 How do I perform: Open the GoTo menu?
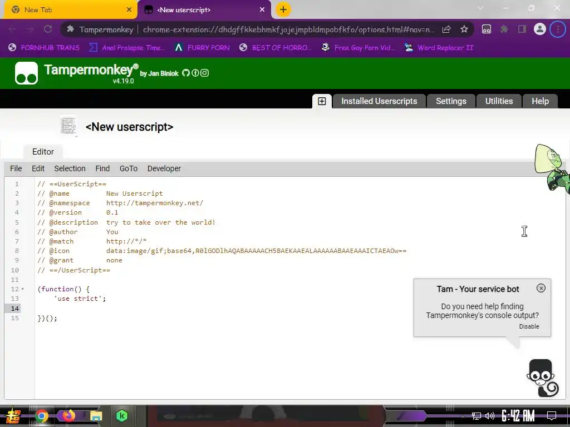coord(129,168)
